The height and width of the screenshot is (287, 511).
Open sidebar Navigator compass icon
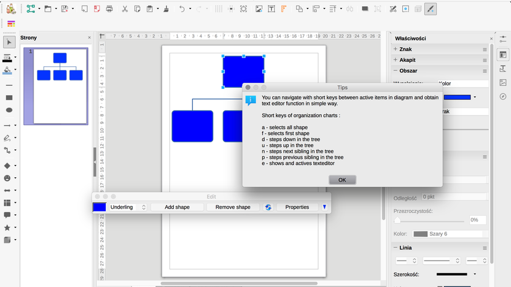pyautogui.click(x=503, y=97)
